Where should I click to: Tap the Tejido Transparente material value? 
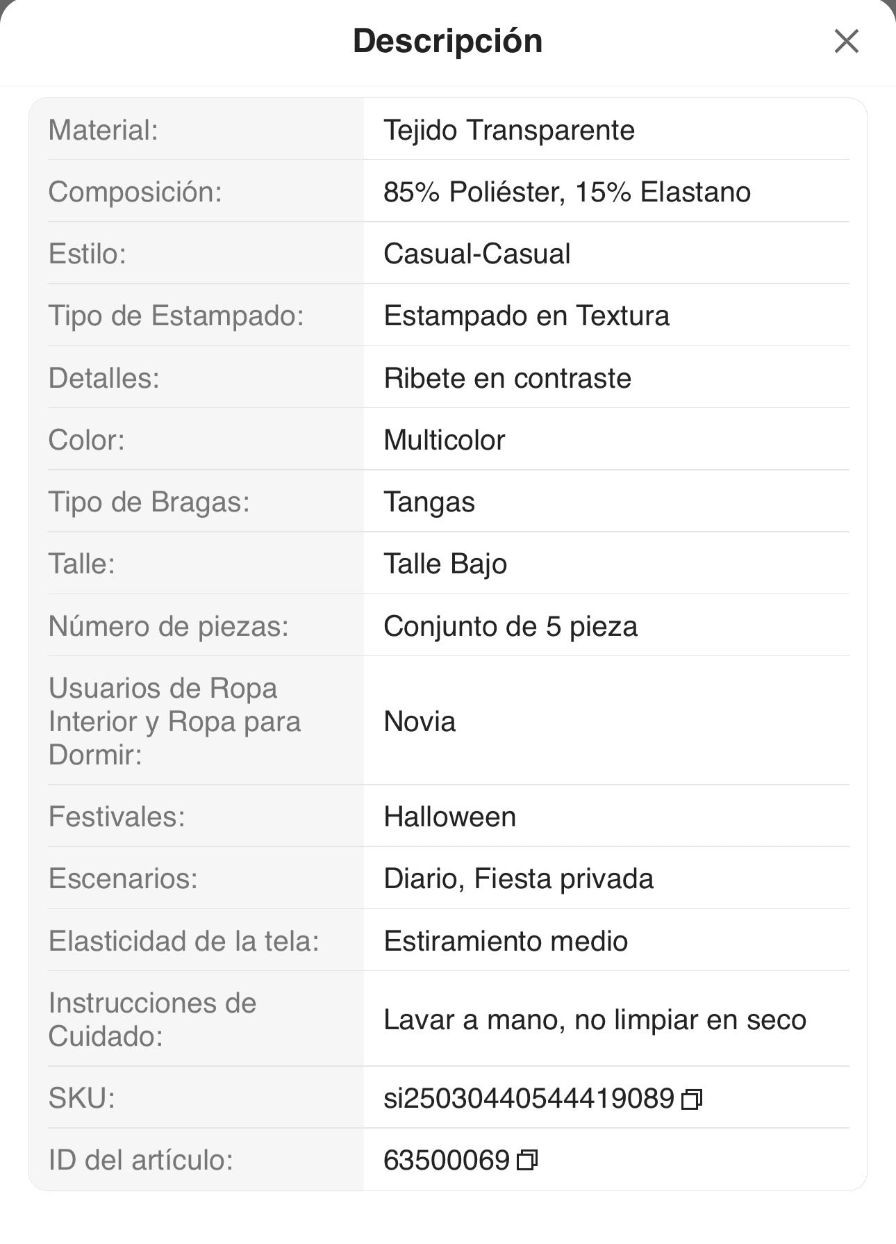[508, 131]
